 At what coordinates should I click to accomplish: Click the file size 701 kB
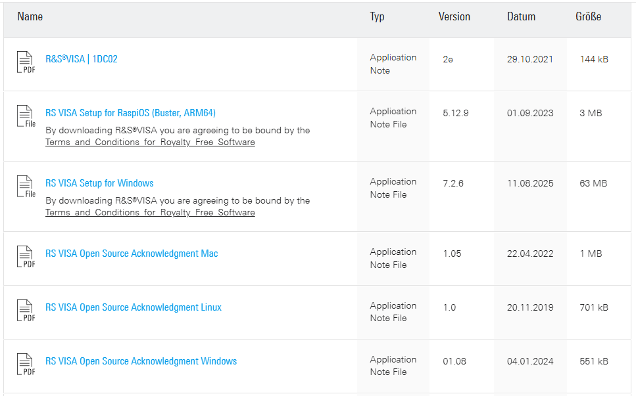pos(594,307)
